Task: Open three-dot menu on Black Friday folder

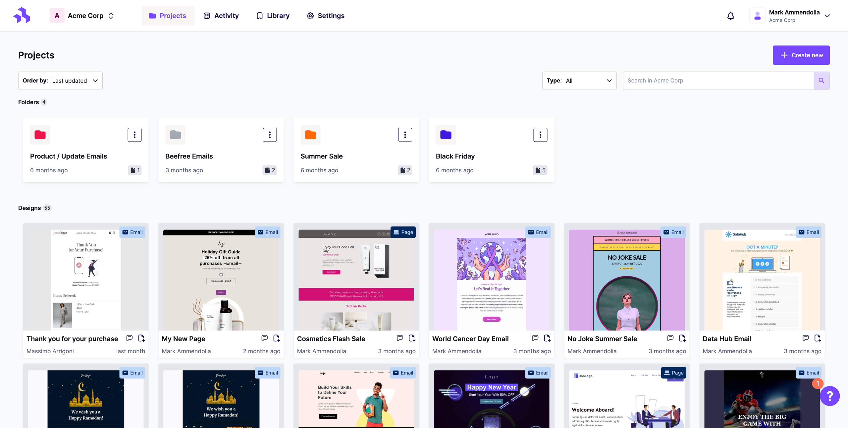Action: click(x=540, y=135)
